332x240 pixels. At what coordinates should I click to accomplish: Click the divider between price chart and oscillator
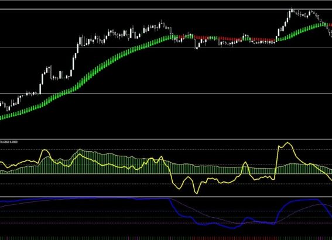click(166, 139)
